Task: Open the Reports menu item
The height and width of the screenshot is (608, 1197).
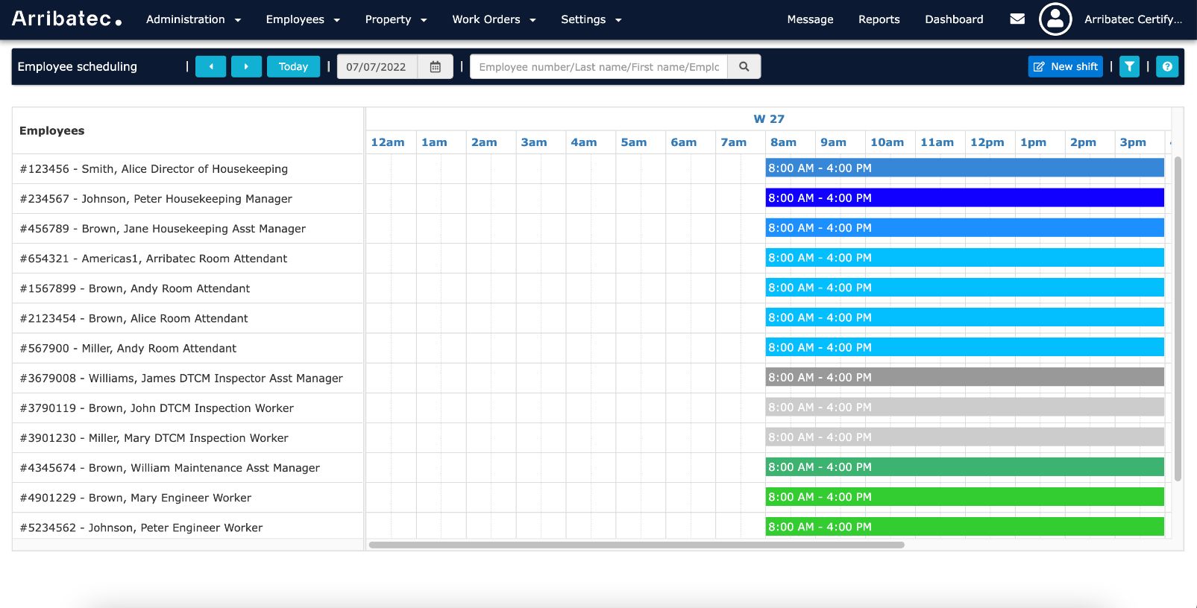Action: [x=879, y=19]
